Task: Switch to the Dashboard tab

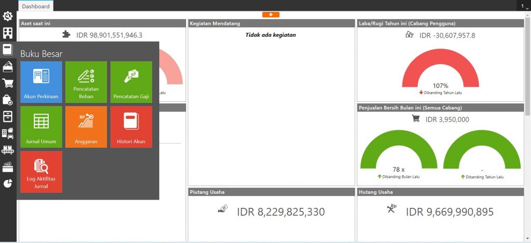Action: (36, 6)
